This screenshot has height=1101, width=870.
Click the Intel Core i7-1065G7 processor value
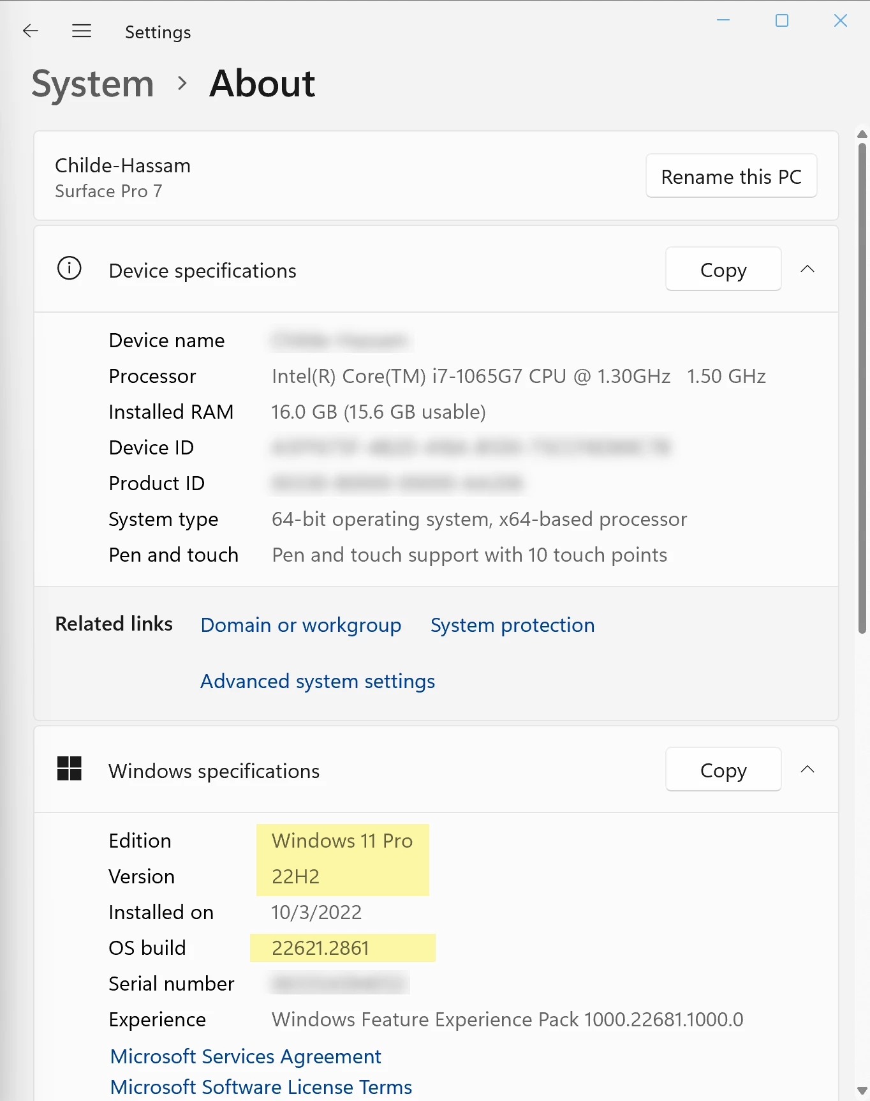click(x=519, y=376)
